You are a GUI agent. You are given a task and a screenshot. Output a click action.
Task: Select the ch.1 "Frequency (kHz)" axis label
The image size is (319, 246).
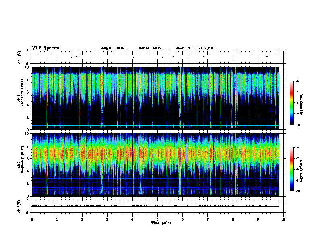coord(22,93)
